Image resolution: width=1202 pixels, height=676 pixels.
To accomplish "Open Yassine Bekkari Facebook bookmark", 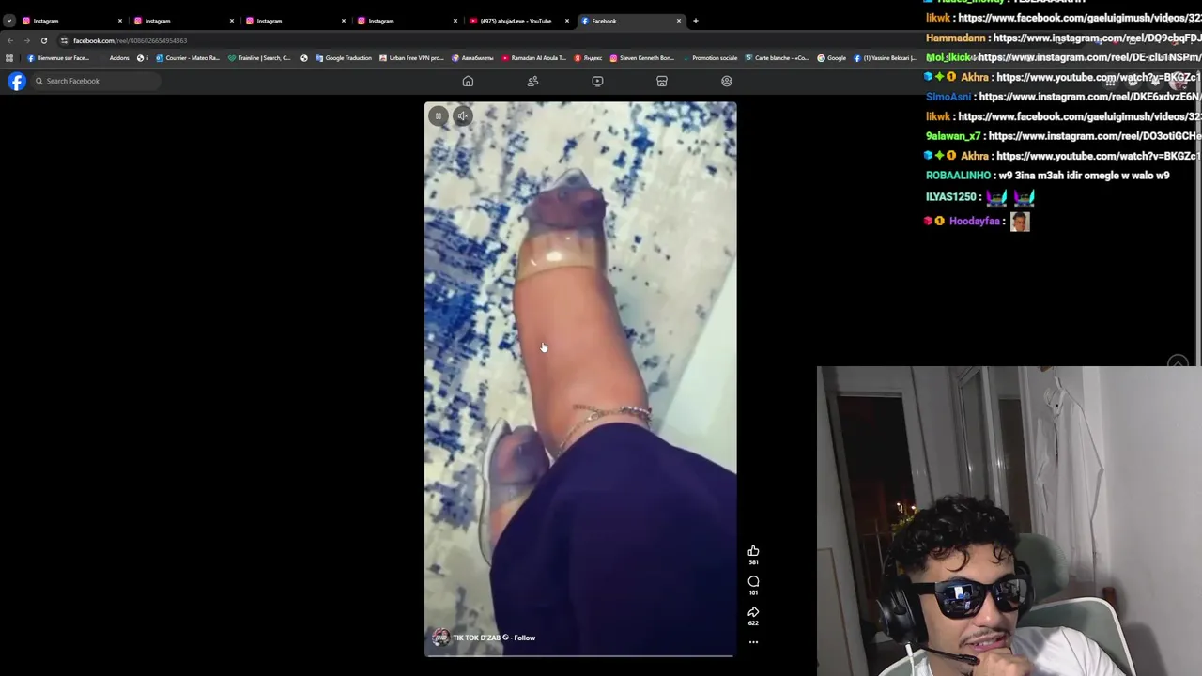I will point(885,58).
